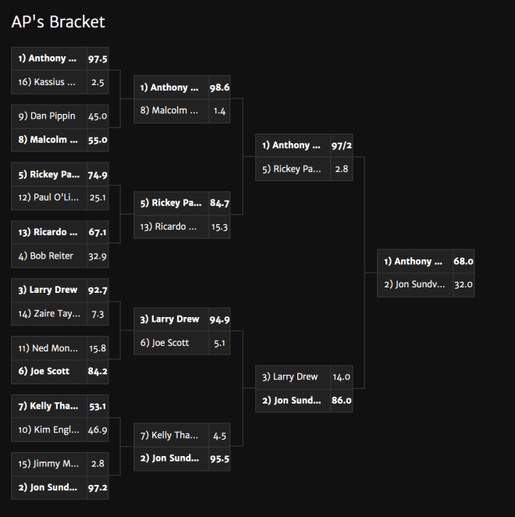The image size is (515, 517).
Task: Select 8) Malcolm with score 55.0
Action: pyautogui.click(x=60, y=140)
